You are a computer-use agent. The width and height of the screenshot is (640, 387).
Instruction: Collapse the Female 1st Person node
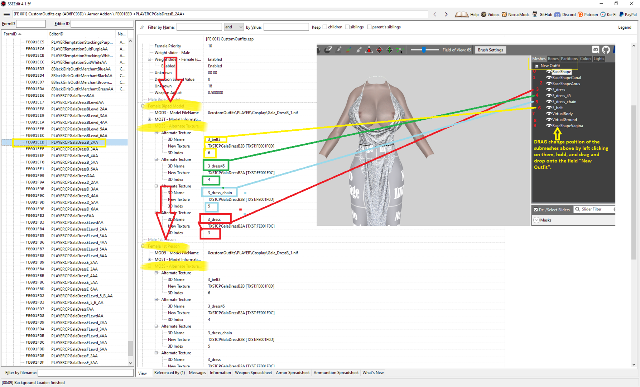point(143,246)
